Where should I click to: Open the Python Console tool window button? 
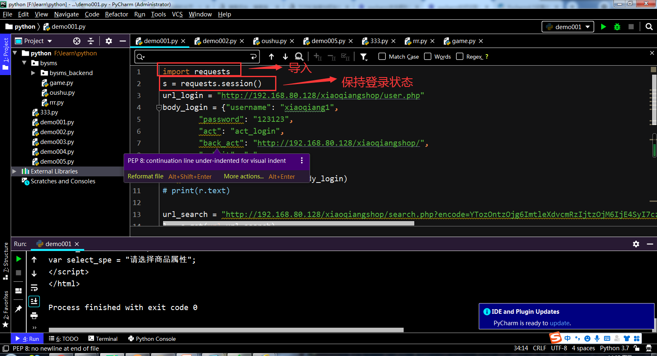point(152,339)
